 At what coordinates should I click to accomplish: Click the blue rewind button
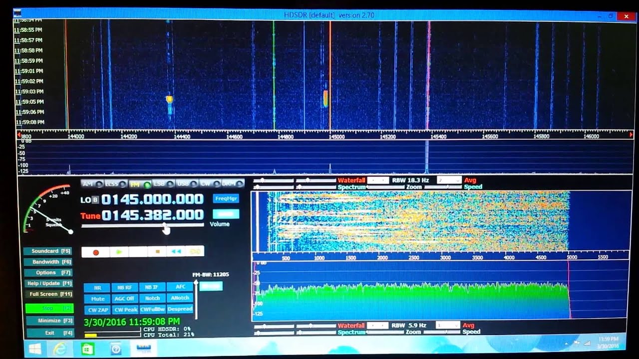click(176, 252)
